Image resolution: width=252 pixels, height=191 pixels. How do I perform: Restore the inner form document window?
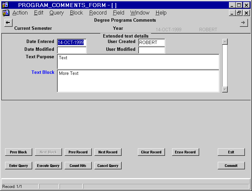click(x=239, y=13)
